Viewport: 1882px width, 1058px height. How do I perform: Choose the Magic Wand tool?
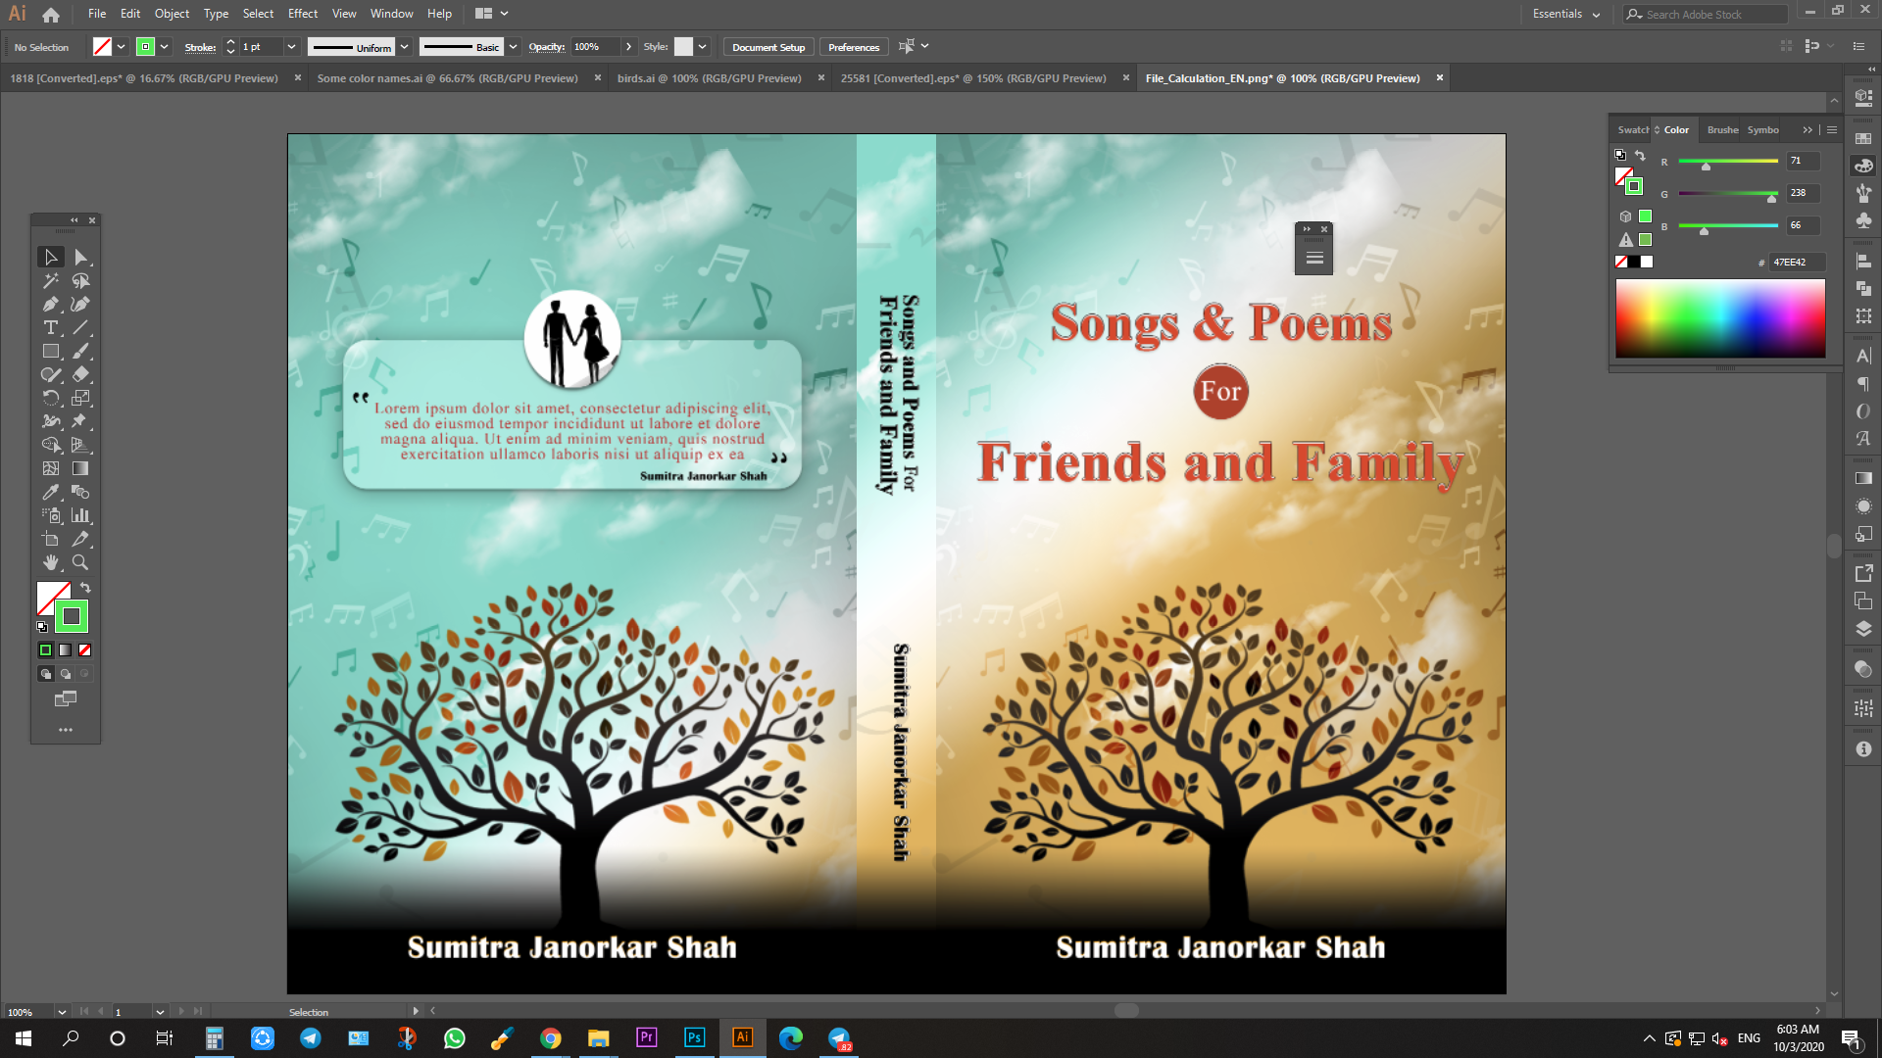click(51, 281)
